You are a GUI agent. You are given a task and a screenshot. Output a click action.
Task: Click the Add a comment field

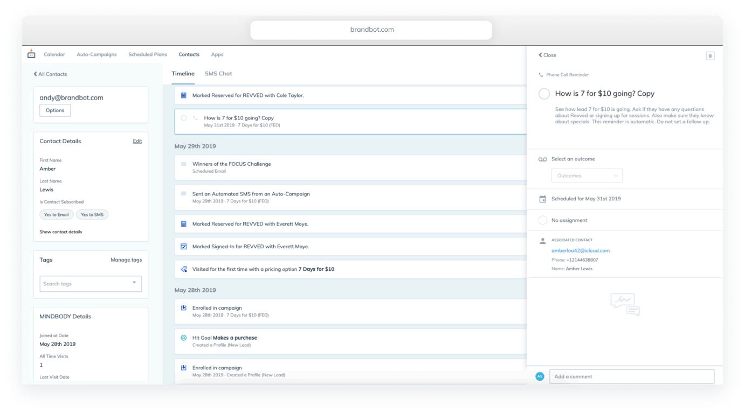(632, 376)
